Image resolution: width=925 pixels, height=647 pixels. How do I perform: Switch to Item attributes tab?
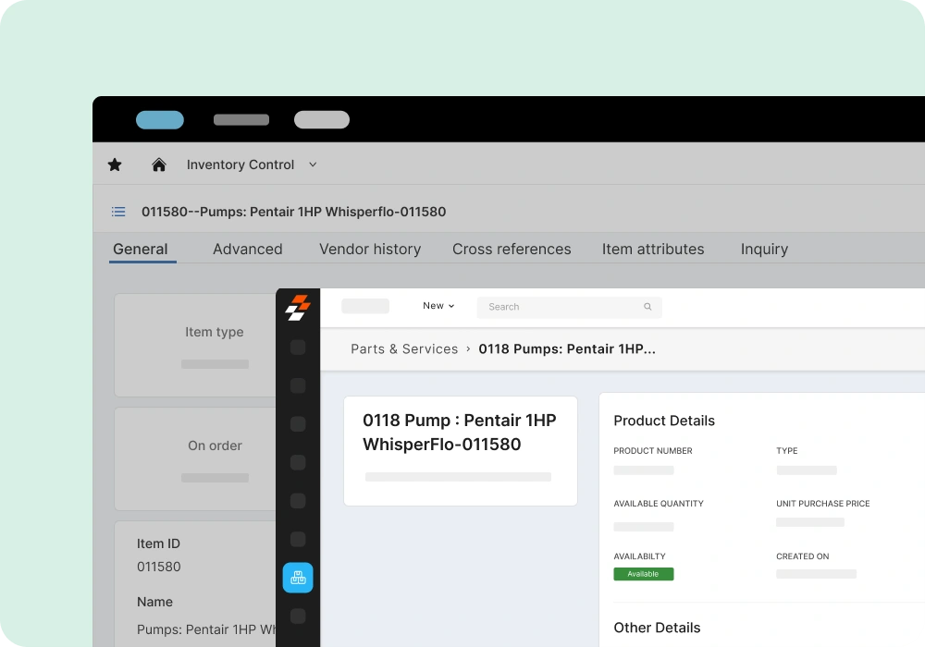tap(653, 250)
